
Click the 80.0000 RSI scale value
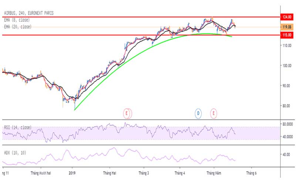287,124
